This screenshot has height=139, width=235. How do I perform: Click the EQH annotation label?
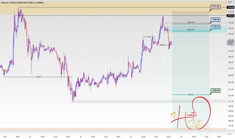point(149,37)
